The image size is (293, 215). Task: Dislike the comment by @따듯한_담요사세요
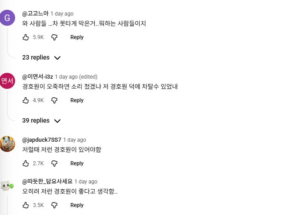pyautogui.click(x=54, y=205)
